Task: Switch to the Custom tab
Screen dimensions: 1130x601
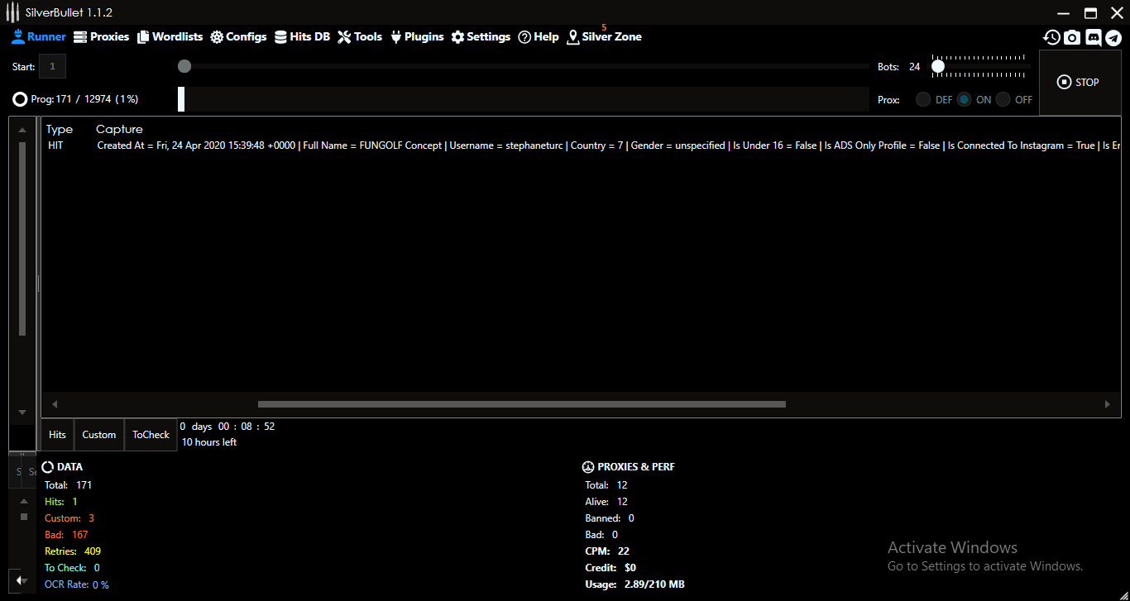Action: pos(98,434)
